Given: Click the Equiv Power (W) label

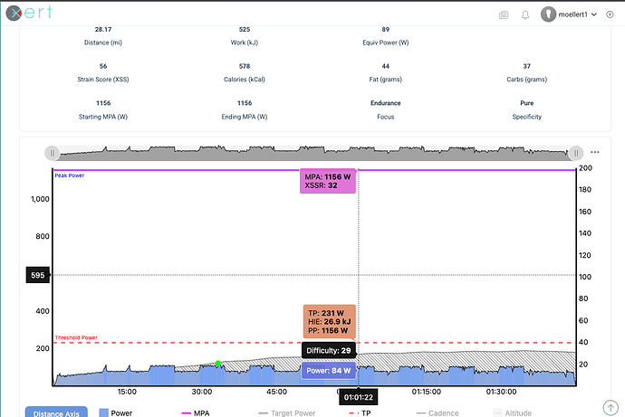Looking at the screenshot, I should coord(386,43).
